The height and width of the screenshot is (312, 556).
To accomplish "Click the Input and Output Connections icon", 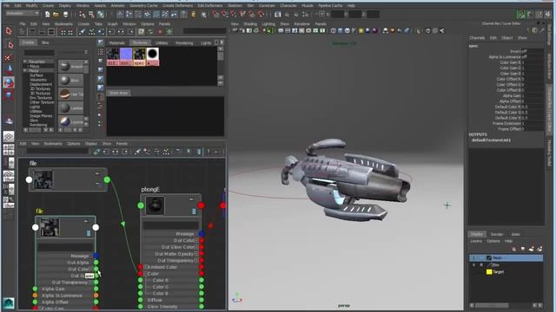I will 121,32.
